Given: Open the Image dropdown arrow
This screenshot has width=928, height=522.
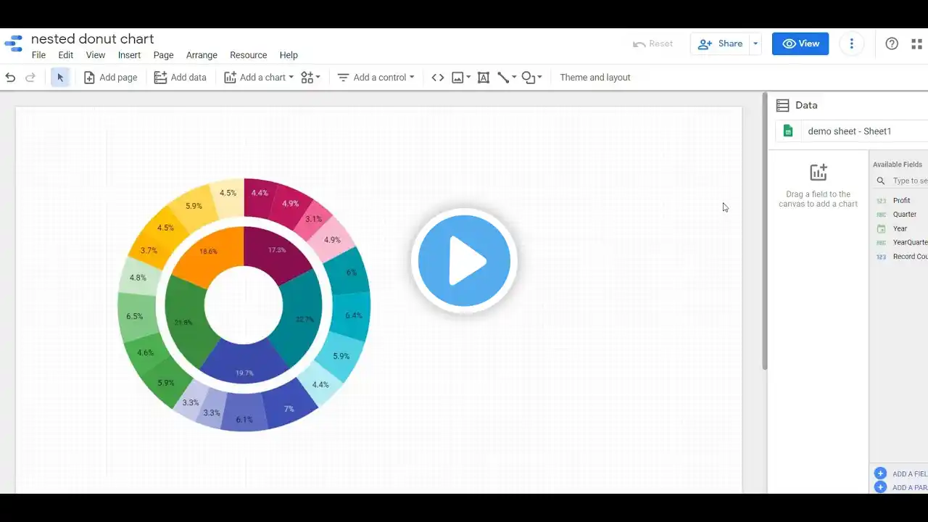Looking at the screenshot, I should coord(468,78).
